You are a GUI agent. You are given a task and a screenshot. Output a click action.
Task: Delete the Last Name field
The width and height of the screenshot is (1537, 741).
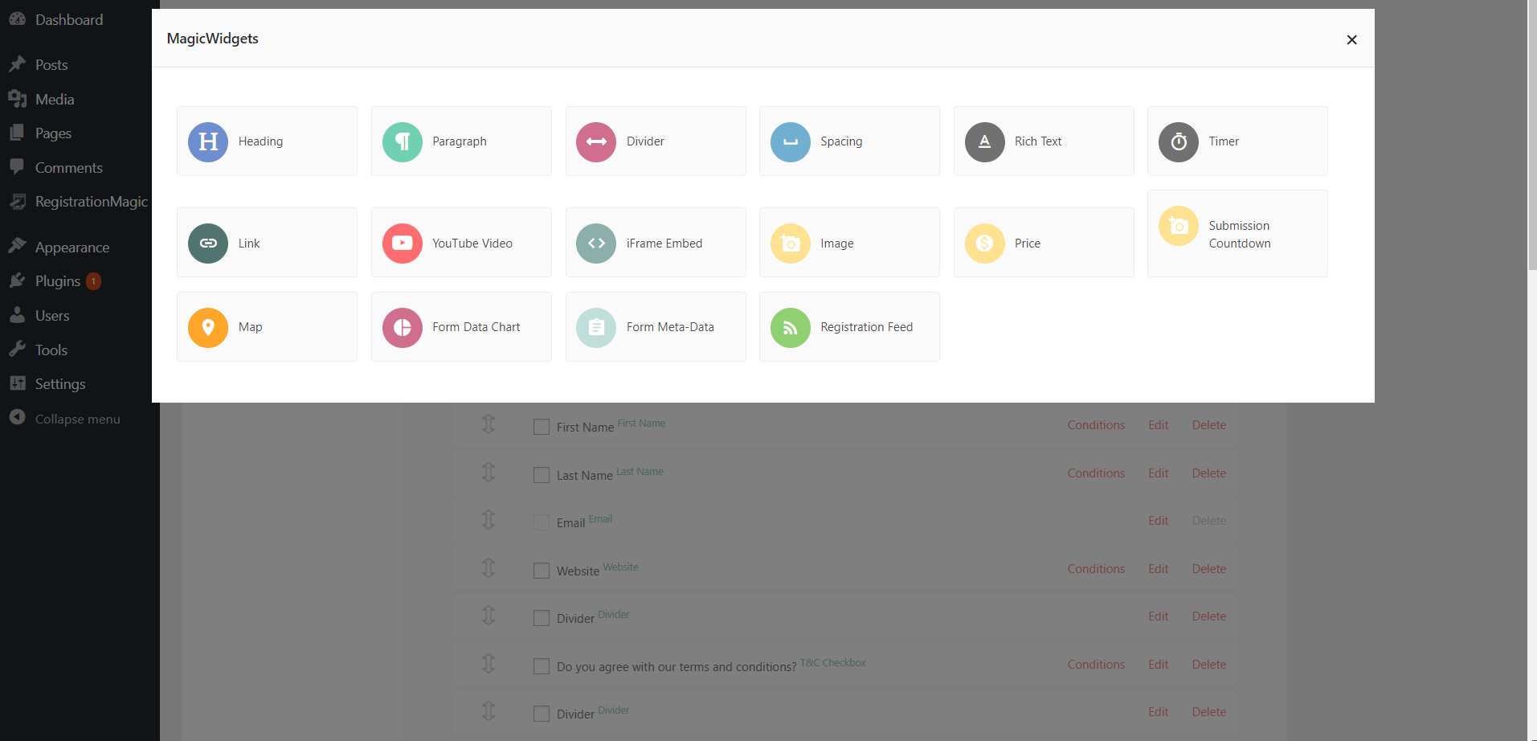click(1208, 473)
